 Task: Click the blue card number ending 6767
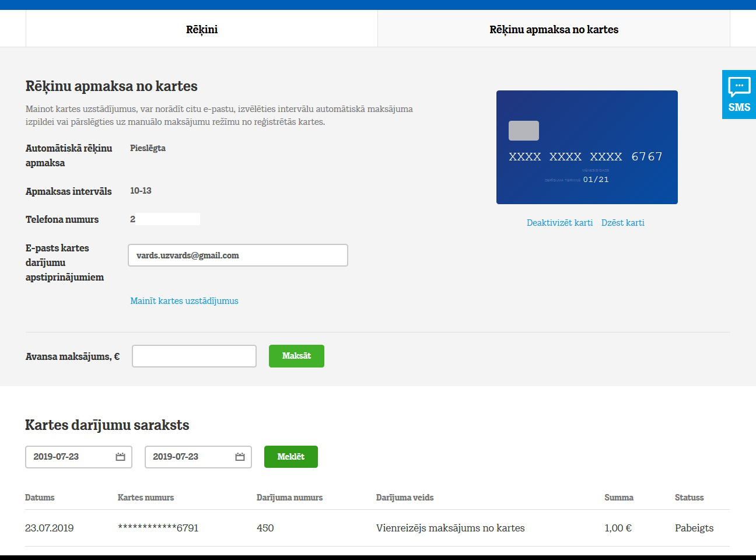tap(586, 156)
